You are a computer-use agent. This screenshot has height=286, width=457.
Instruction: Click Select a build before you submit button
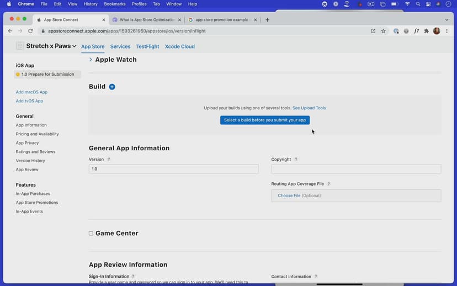(264, 120)
